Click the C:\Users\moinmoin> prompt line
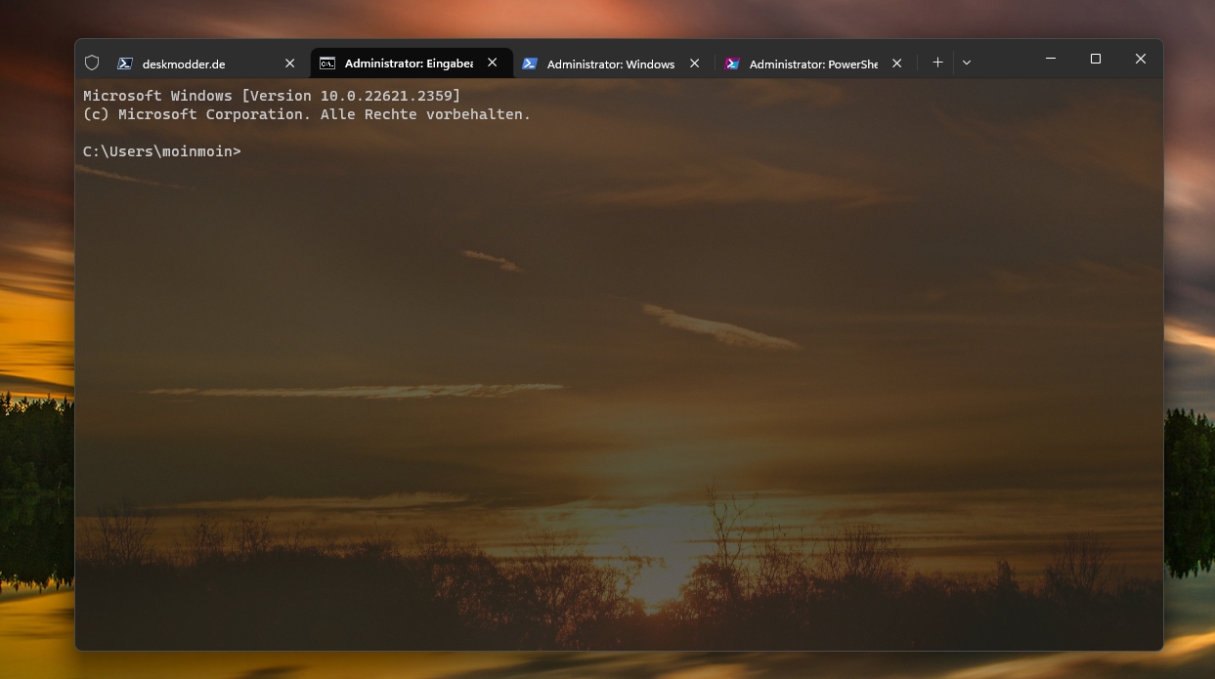The height and width of the screenshot is (679, 1215). pyautogui.click(x=162, y=151)
